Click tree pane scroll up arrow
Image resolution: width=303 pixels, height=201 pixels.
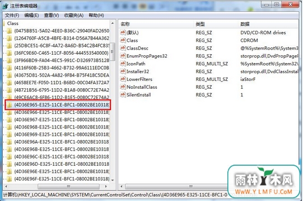113,23
